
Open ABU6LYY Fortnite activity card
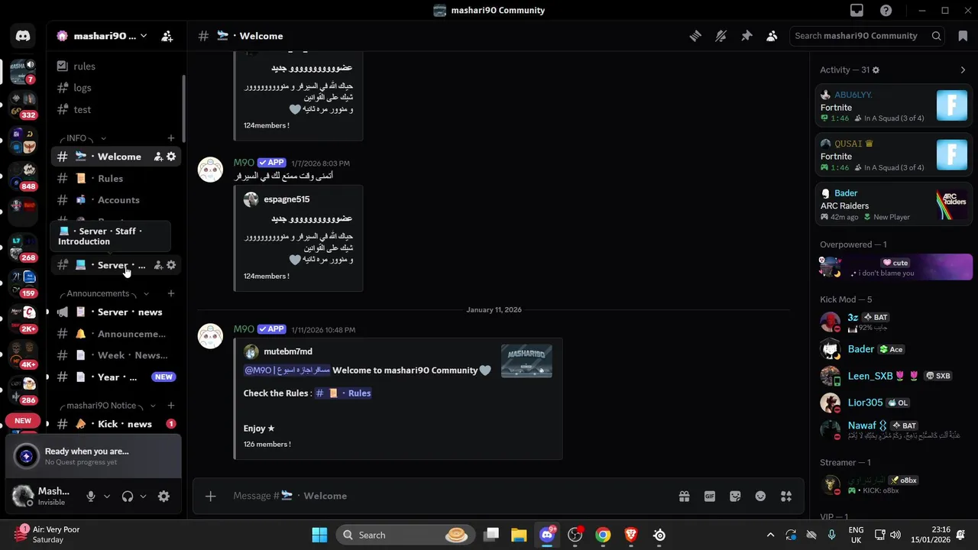pyautogui.click(x=894, y=106)
